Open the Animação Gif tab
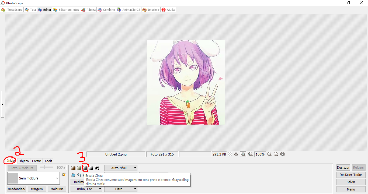The width and height of the screenshot is (368, 194). pyautogui.click(x=129, y=10)
